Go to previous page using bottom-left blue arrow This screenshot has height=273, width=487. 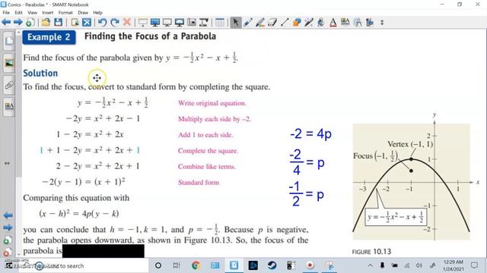pyautogui.click(x=8, y=215)
